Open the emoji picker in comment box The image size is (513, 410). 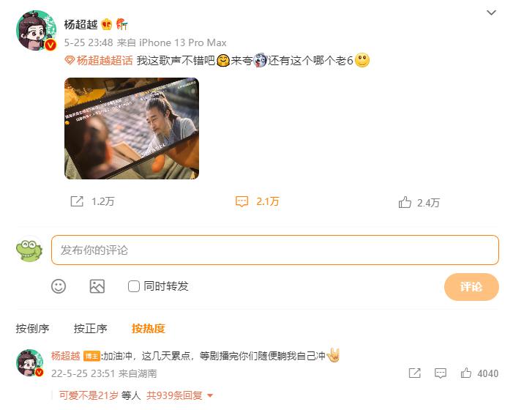tap(59, 286)
